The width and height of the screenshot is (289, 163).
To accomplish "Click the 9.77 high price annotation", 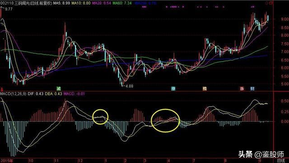I will tap(9, 9).
